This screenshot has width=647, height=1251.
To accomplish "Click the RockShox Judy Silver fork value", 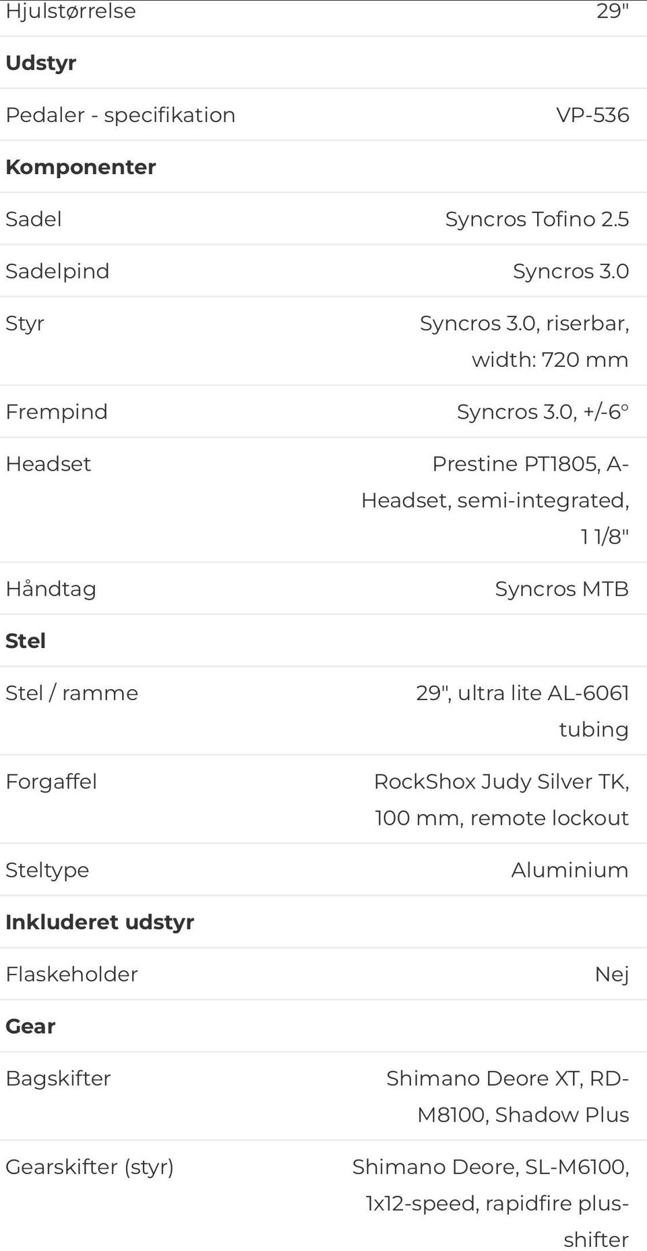I will click(x=501, y=799).
